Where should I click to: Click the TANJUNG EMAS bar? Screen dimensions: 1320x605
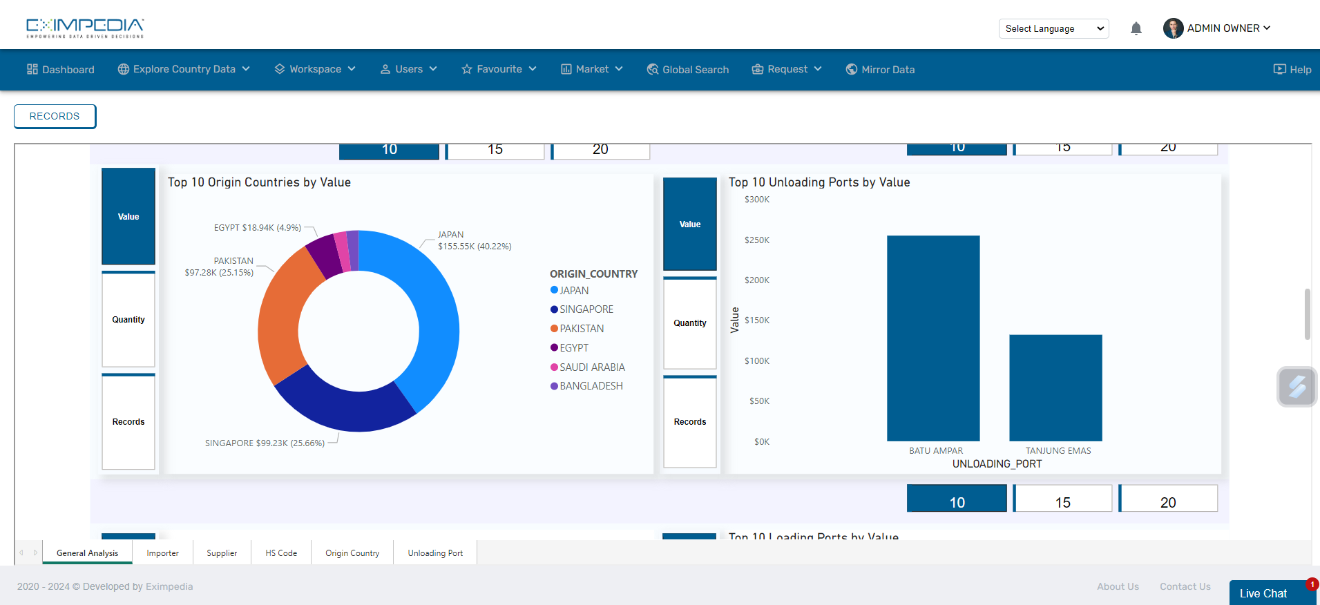pos(1055,388)
